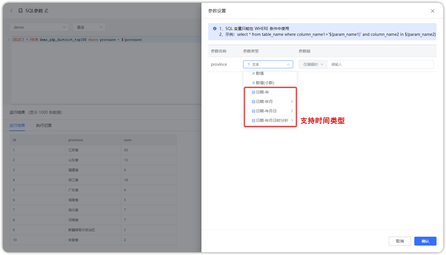This screenshot has width=446, height=255.
Task: Open the demo data source dropdown
Action: point(39,27)
